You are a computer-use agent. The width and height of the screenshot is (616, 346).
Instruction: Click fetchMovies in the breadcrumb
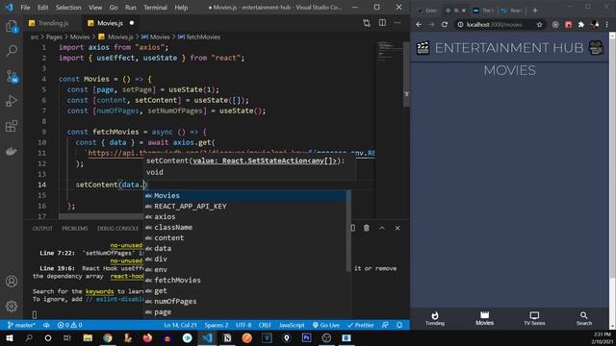(203, 37)
